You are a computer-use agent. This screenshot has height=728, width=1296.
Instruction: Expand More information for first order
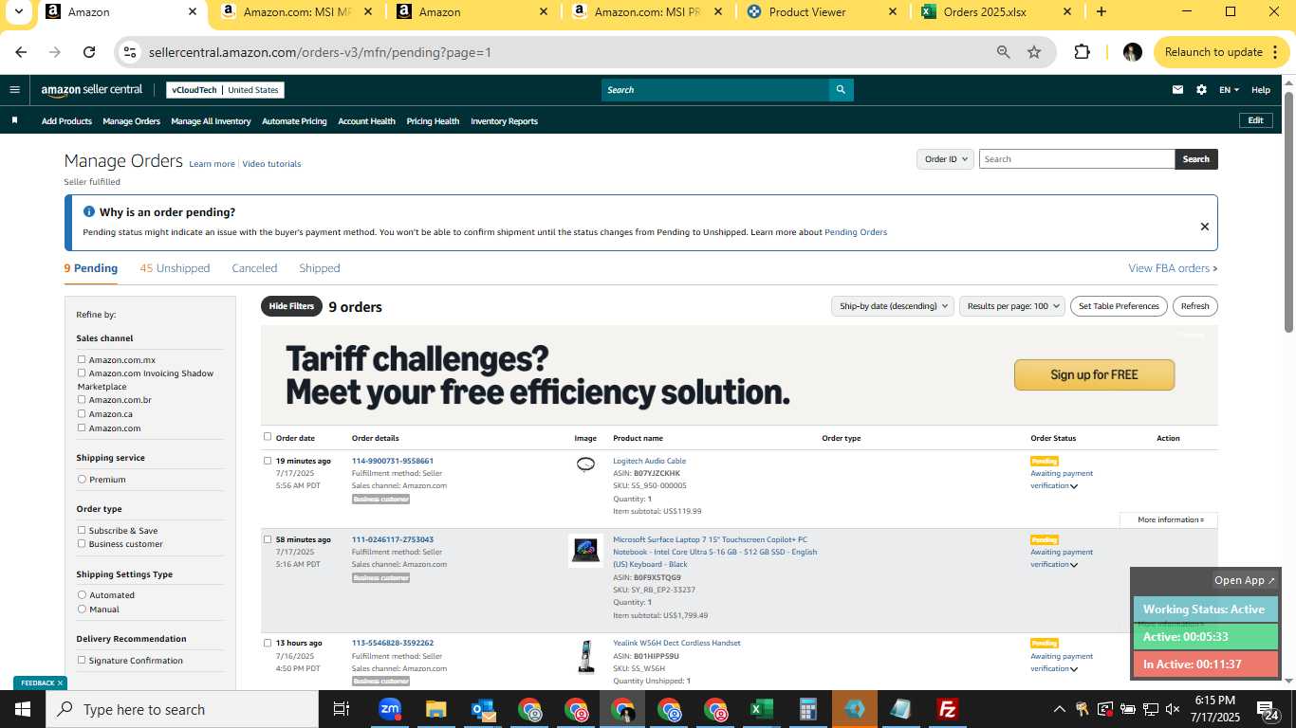pyautogui.click(x=1170, y=519)
